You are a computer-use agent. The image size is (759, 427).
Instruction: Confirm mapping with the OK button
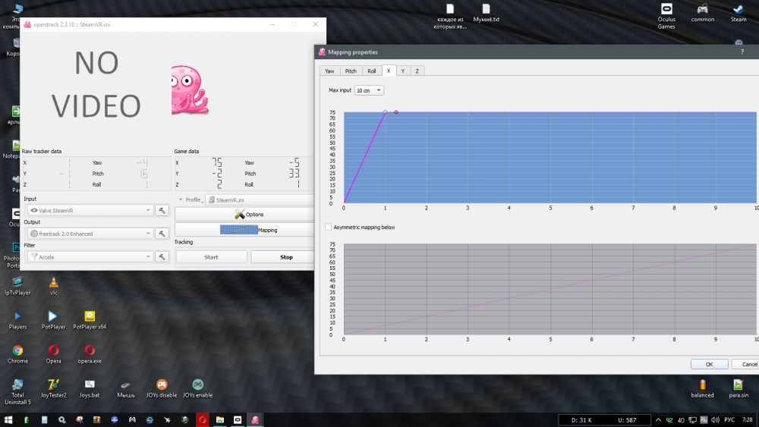(709, 364)
